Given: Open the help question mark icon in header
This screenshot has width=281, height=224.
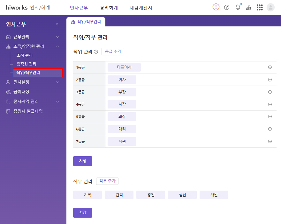Looking at the screenshot, I should pyautogui.click(x=227, y=7).
